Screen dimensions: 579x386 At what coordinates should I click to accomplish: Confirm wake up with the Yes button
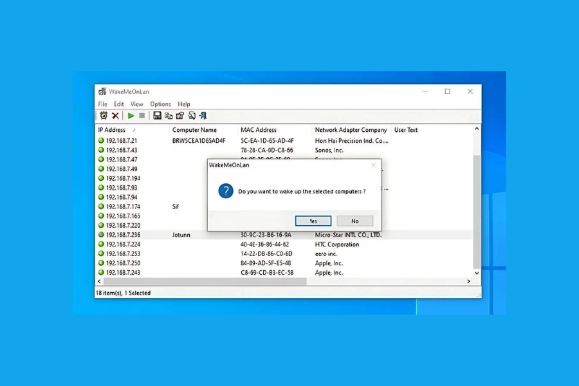point(313,221)
